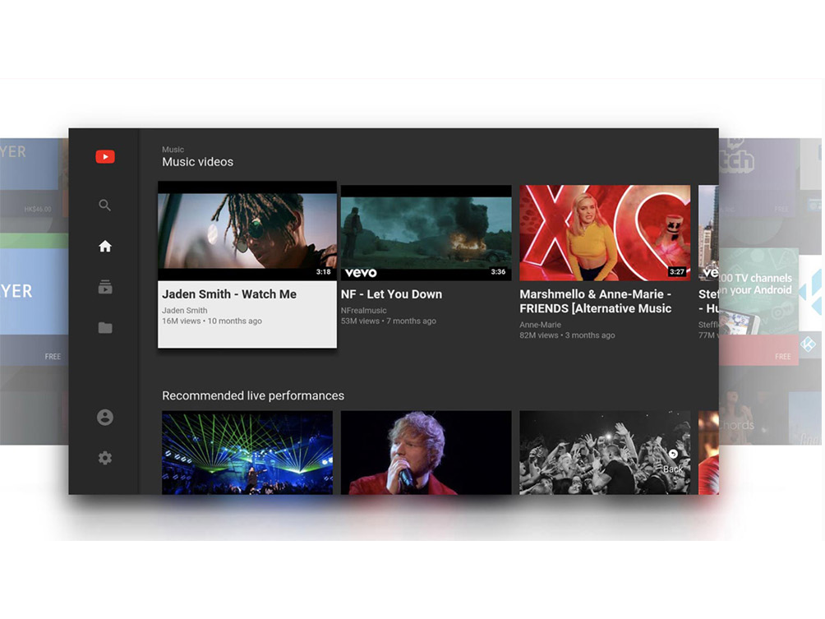Click the Music videos section heading
This screenshot has height=619, width=825.
click(197, 162)
